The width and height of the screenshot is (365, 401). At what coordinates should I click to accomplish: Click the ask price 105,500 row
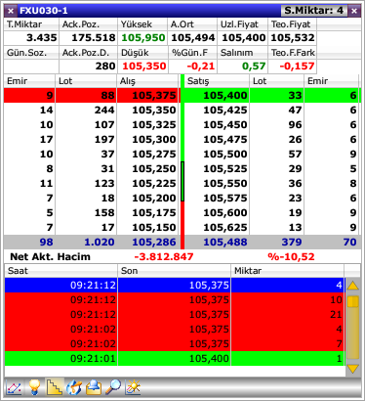coord(271,154)
